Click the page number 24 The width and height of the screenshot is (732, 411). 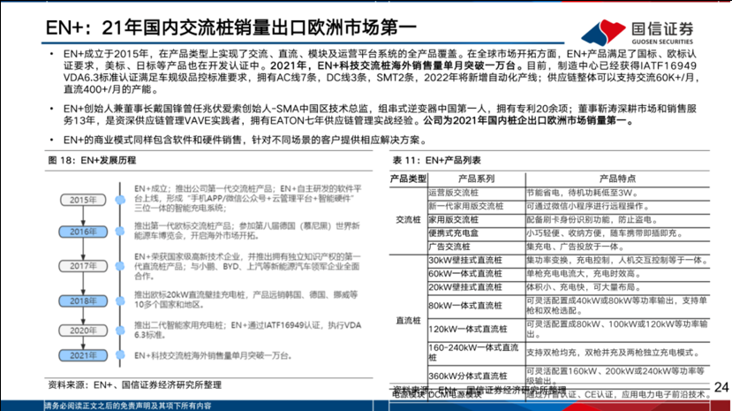pos(720,387)
